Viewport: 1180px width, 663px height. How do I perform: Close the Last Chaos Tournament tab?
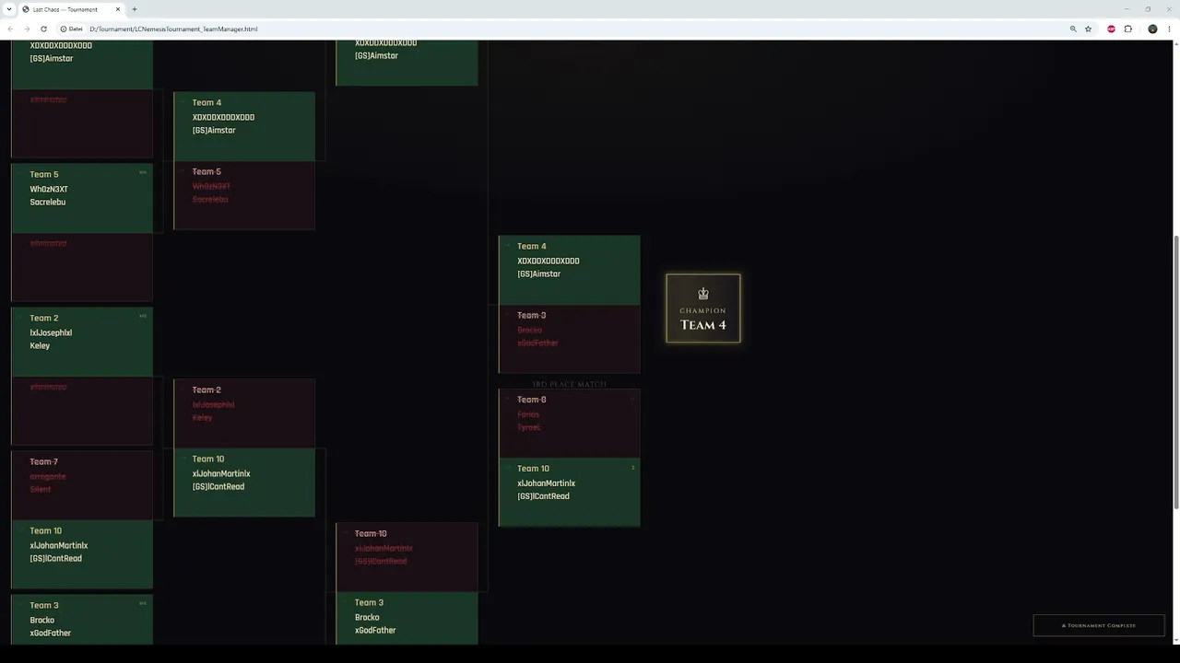118,9
